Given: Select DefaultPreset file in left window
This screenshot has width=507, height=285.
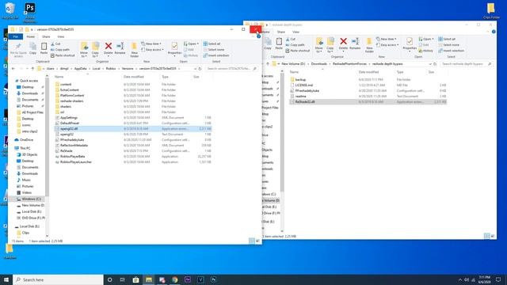Looking at the screenshot, I should click(x=133, y=123).
